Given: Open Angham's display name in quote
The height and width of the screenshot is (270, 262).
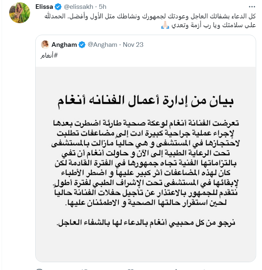Looking at the screenshot, I should pos(64,45).
